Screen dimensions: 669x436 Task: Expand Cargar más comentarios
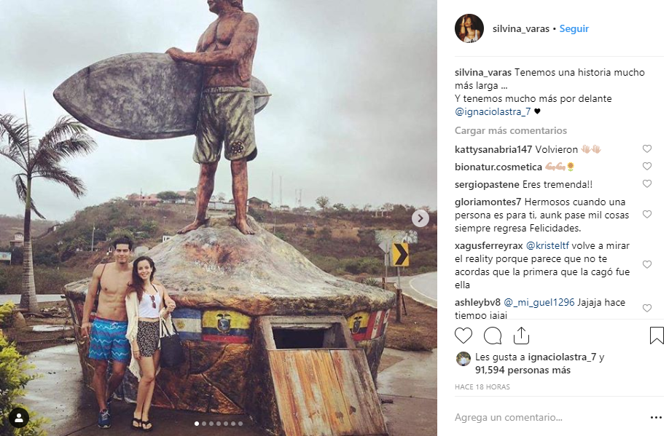coord(510,131)
